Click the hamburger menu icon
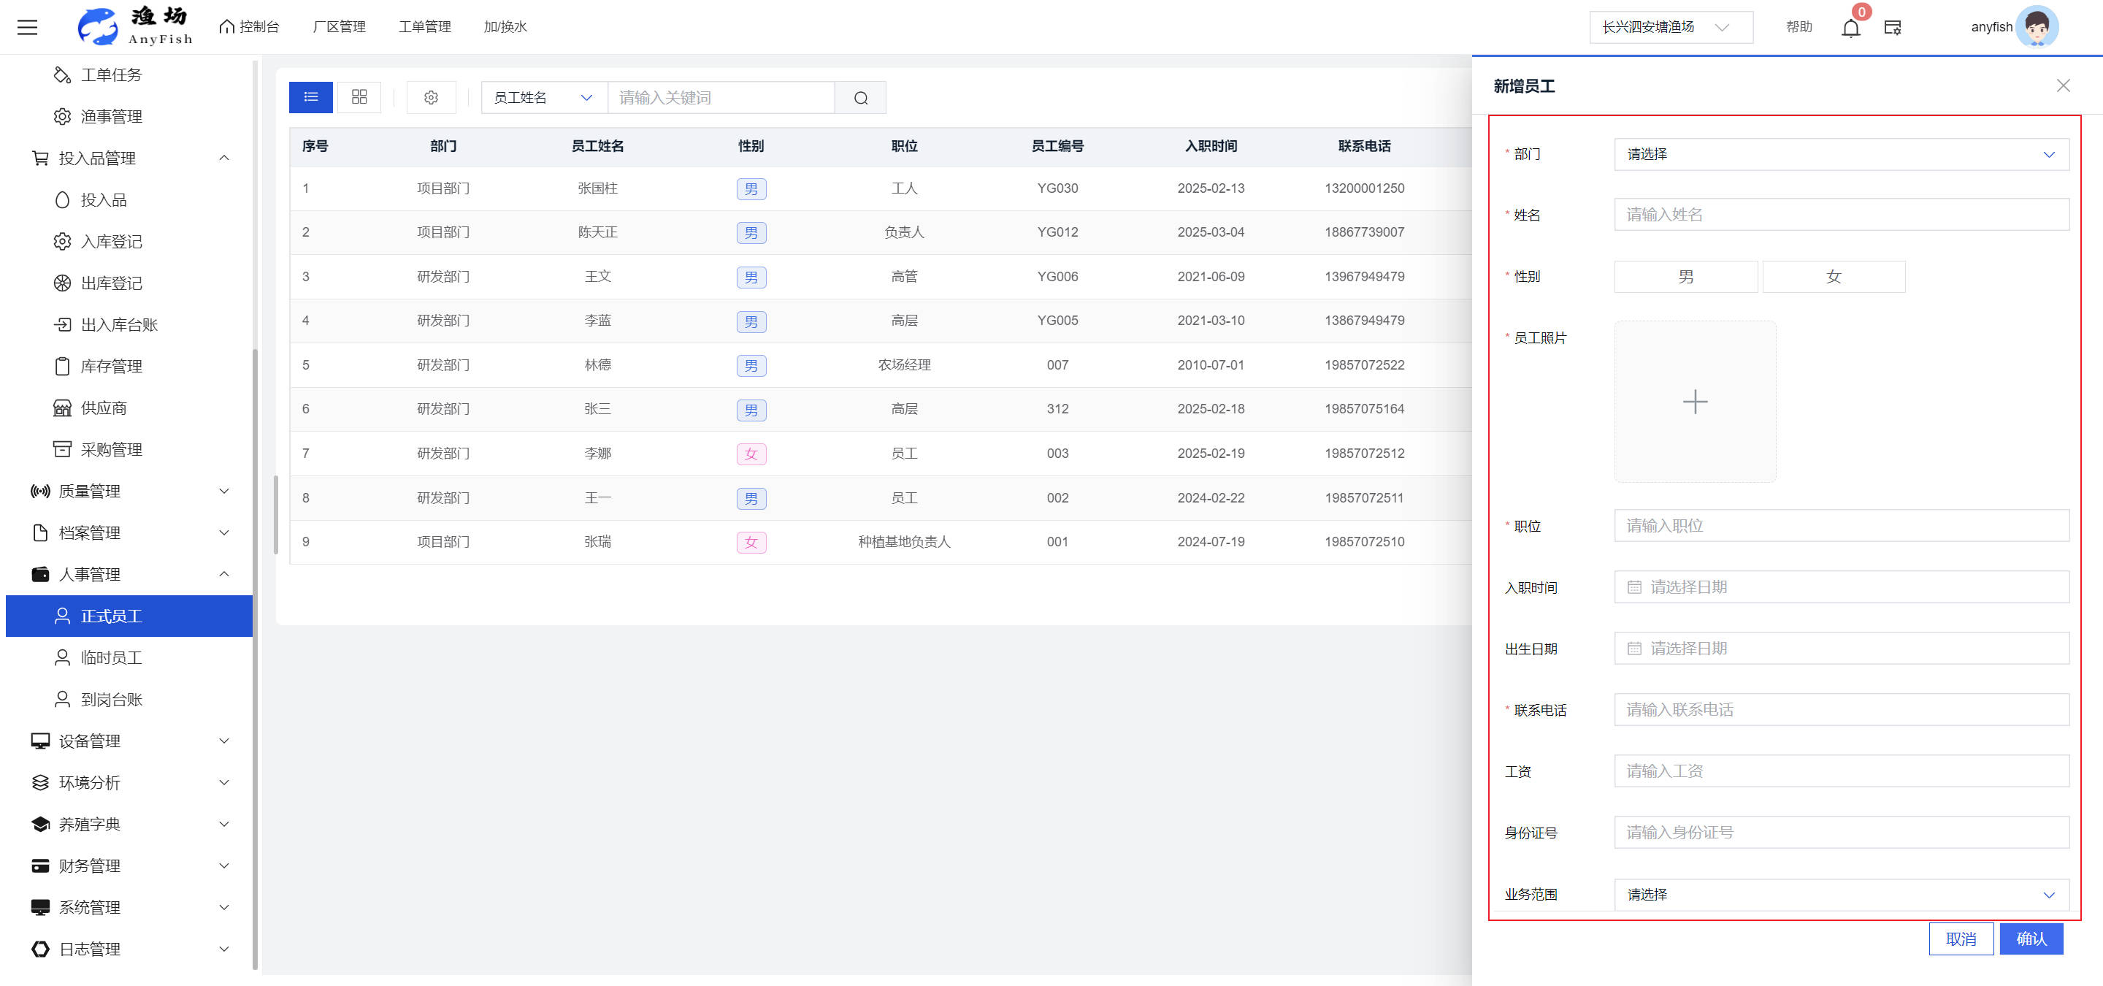The height and width of the screenshot is (986, 2103). coord(28,27)
